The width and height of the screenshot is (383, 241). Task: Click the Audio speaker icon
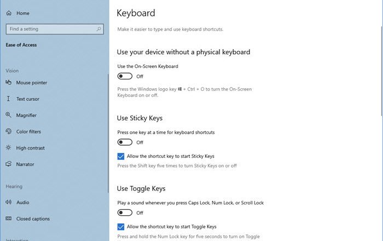[x=9, y=203]
